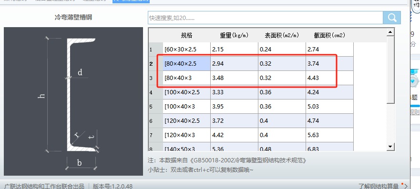Select row header number 1
420x189 pixels.
pos(155,50)
